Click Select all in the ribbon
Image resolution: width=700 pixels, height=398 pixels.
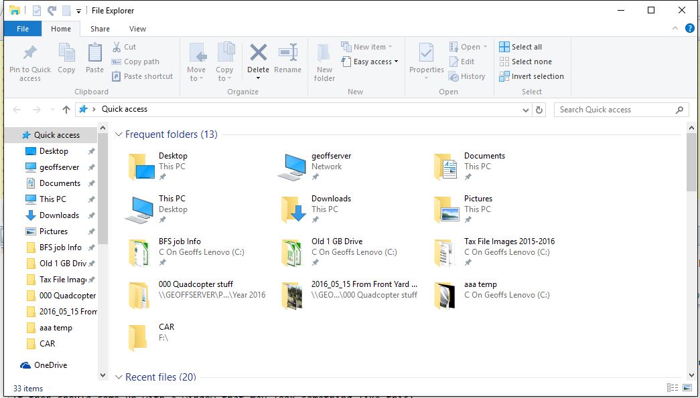pyautogui.click(x=520, y=47)
